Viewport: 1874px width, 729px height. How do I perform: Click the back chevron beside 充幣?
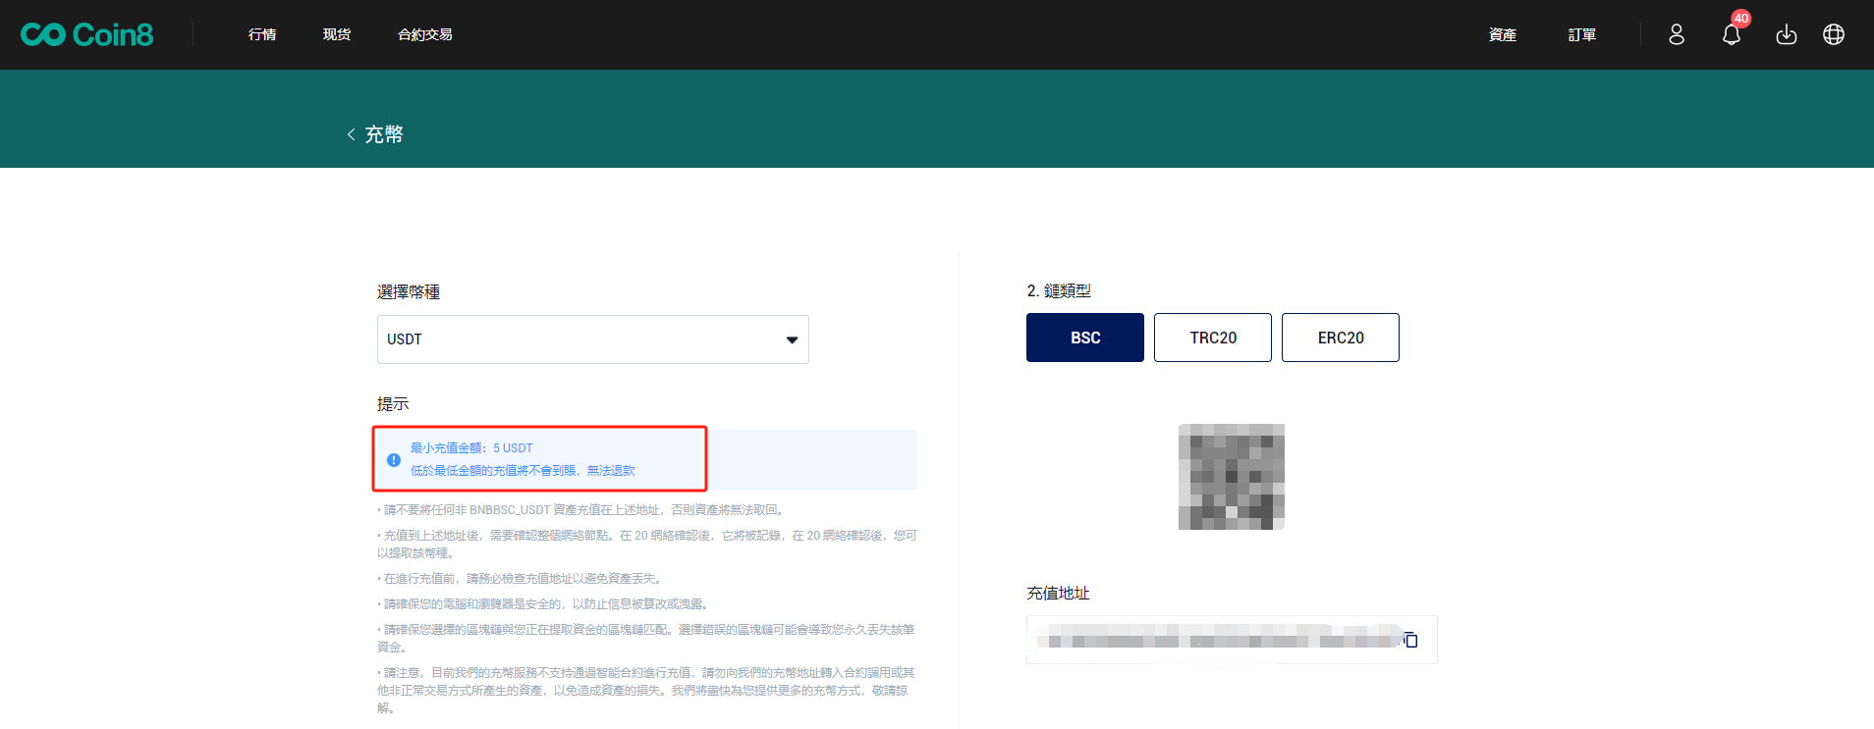[x=351, y=134]
